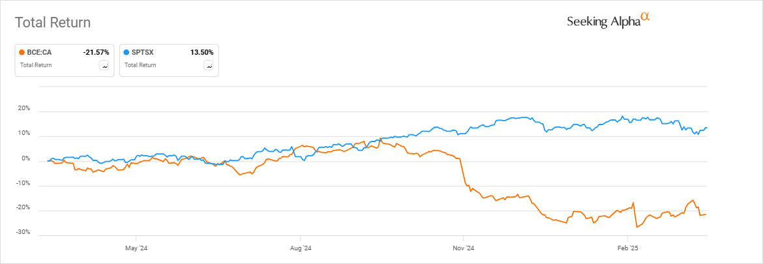Click Total Return label under BCE:CA
The height and width of the screenshot is (264, 763).
[36, 65]
